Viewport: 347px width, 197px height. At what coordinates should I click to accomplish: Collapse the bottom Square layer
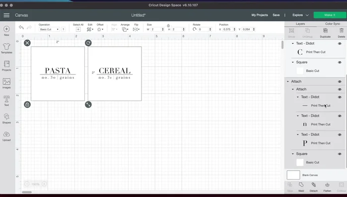point(293,154)
